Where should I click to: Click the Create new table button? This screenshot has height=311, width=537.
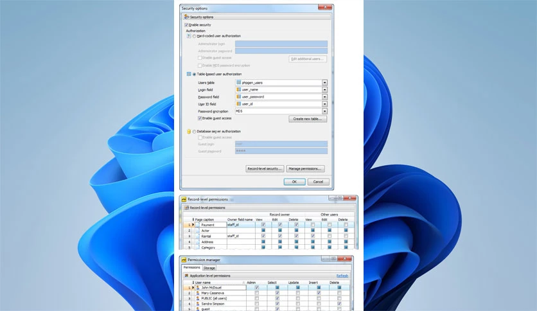(x=308, y=119)
